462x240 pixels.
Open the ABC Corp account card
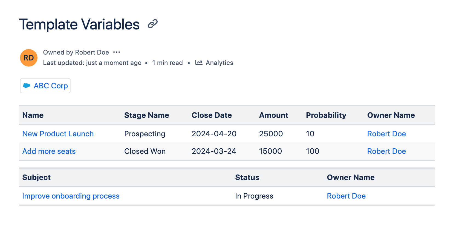coord(51,86)
